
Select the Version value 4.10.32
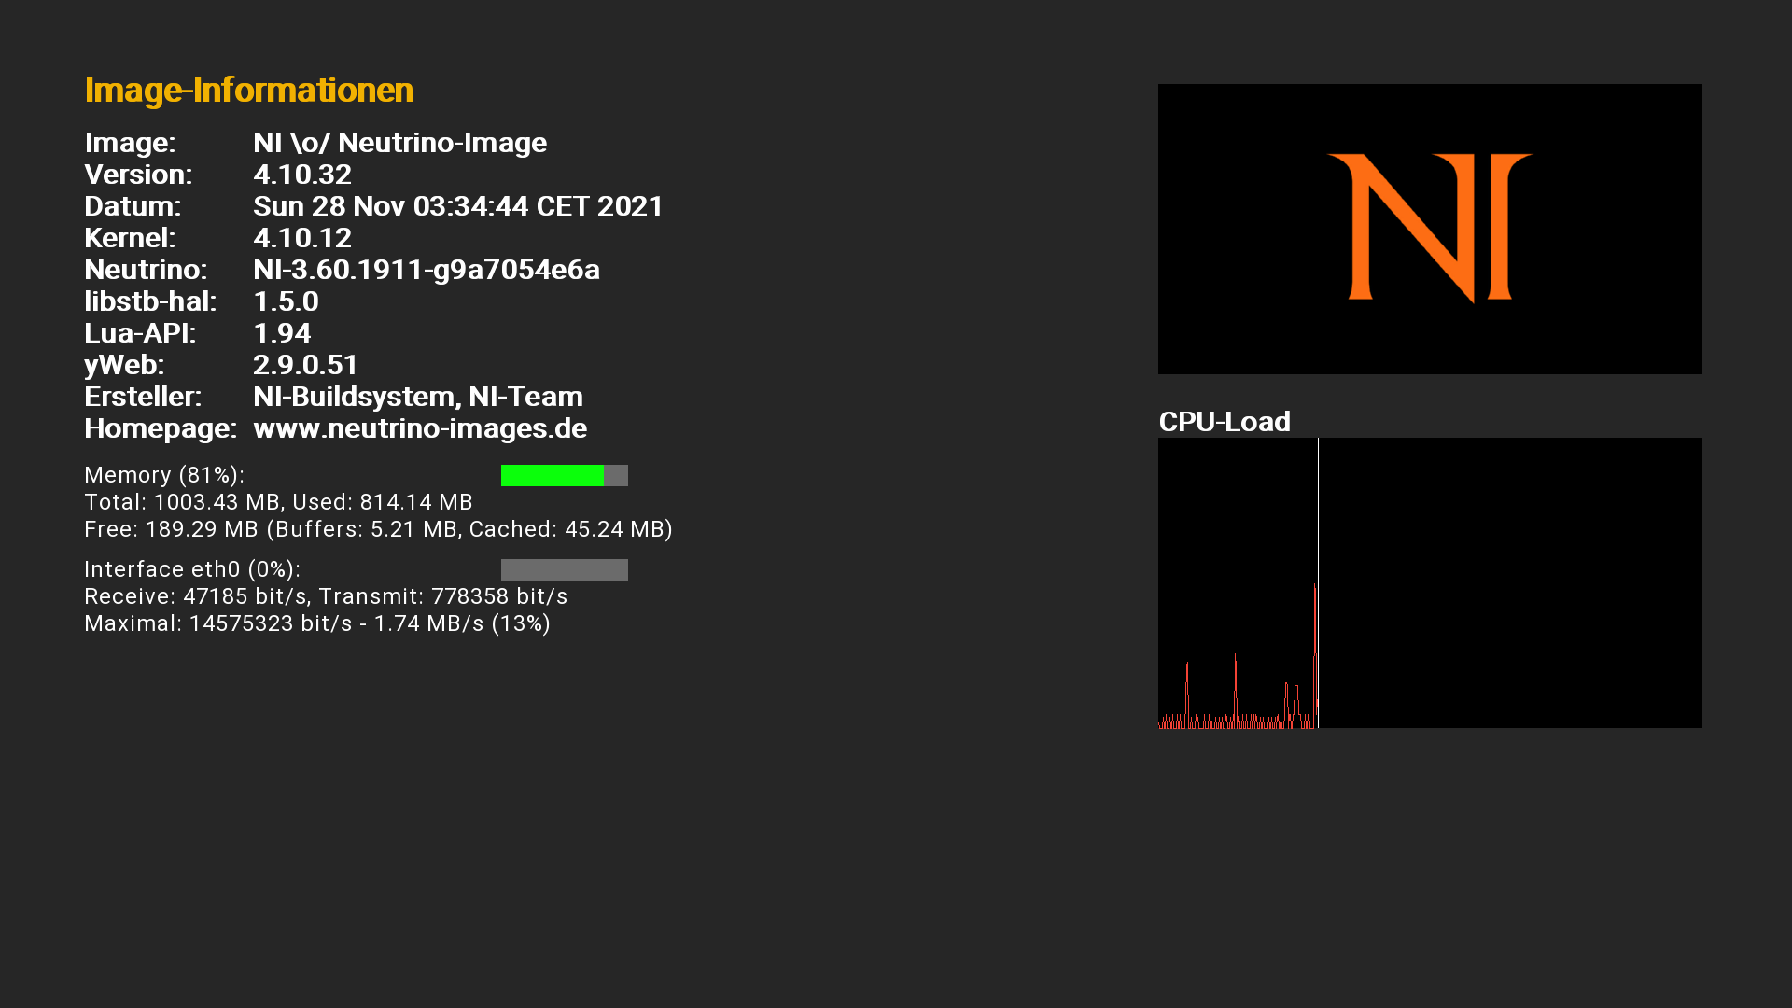tap(302, 175)
